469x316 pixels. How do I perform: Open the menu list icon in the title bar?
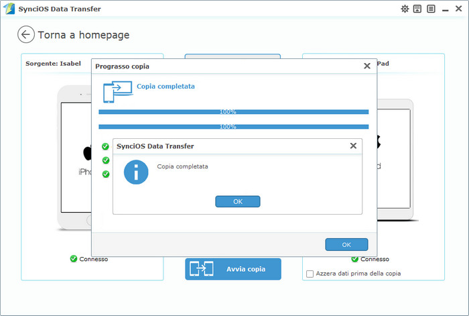tap(431, 9)
